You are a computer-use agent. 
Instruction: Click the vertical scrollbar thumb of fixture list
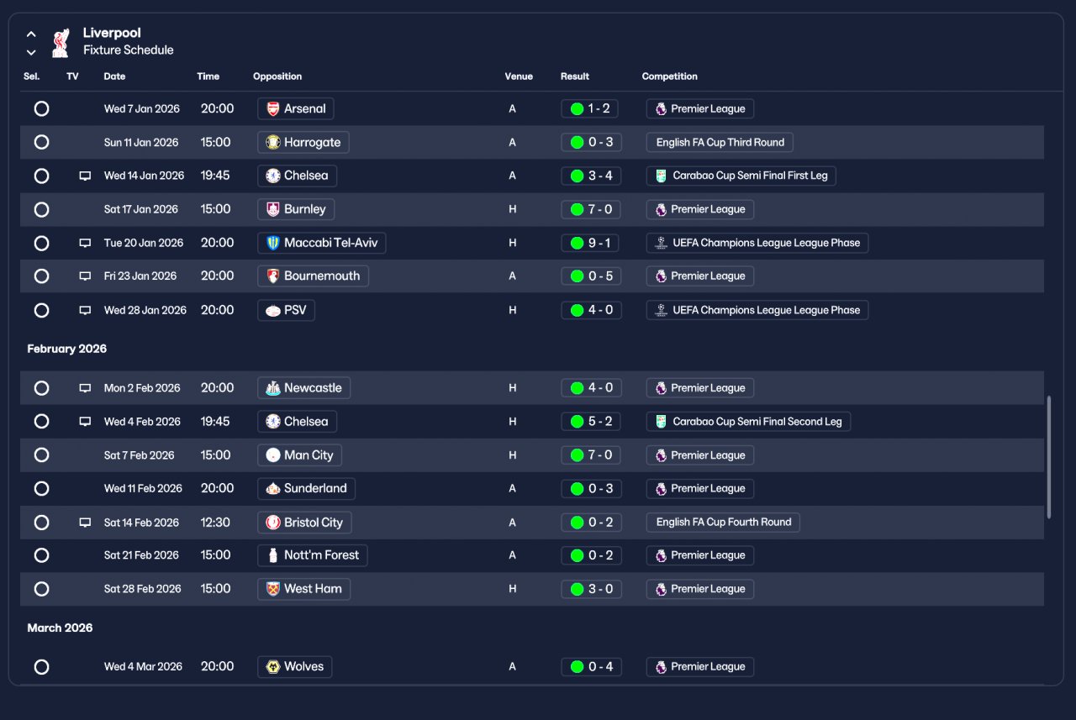click(1048, 457)
